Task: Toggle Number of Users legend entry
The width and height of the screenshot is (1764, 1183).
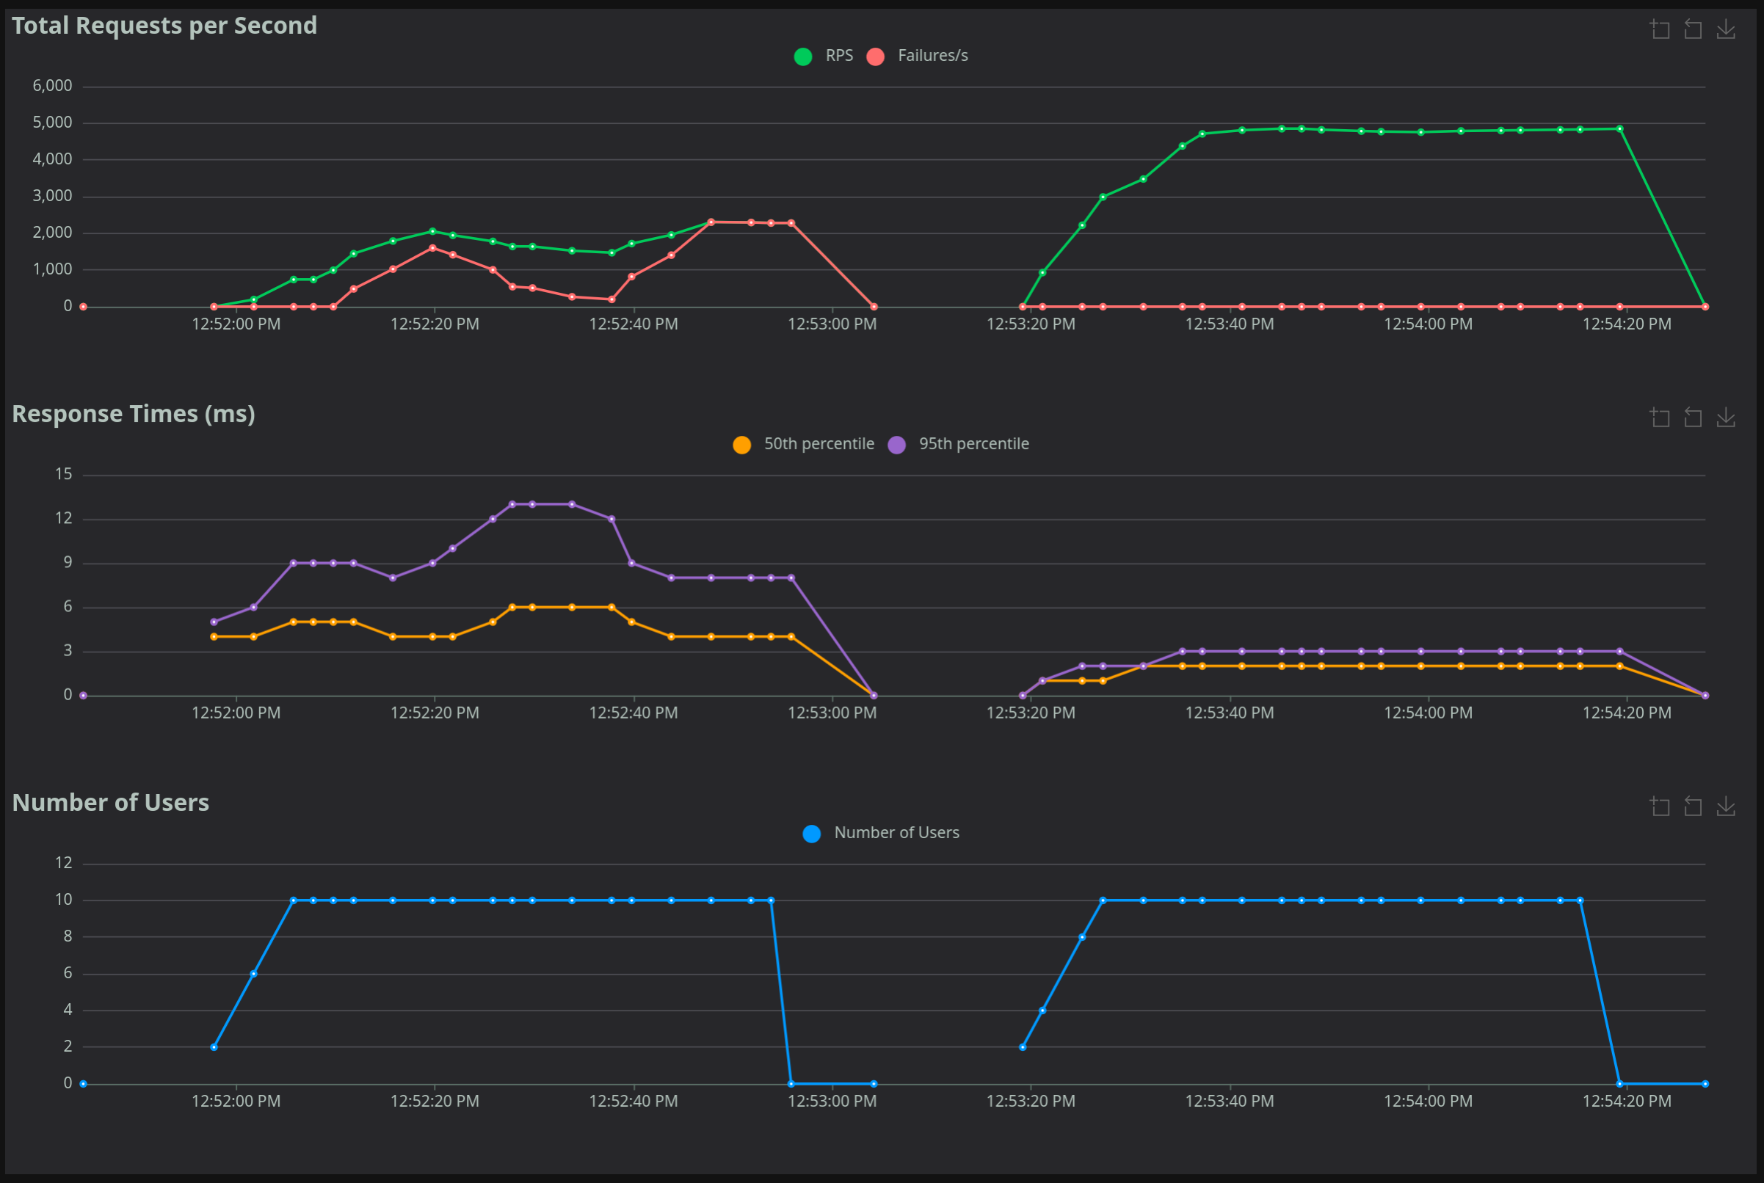Action: (896, 833)
